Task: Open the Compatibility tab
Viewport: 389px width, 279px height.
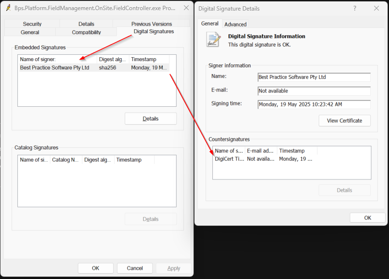Action: coord(86,32)
